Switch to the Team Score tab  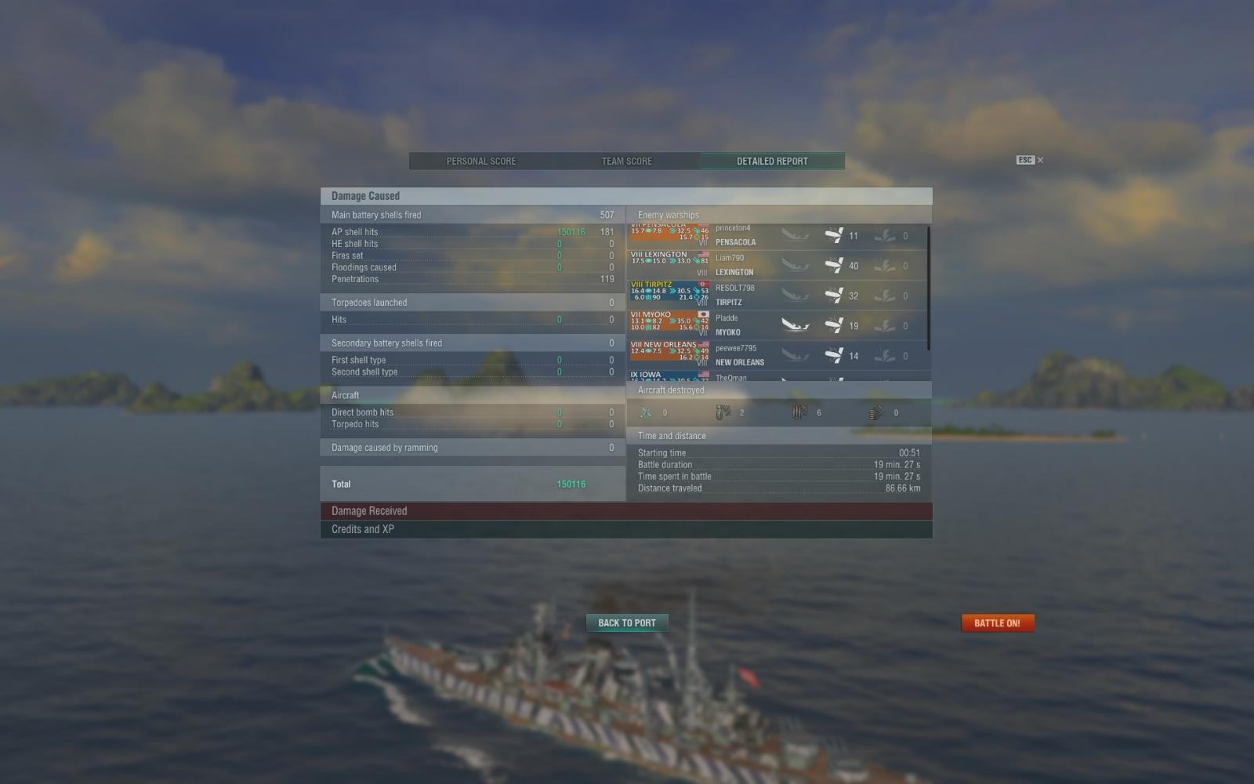tap(627, 161)
